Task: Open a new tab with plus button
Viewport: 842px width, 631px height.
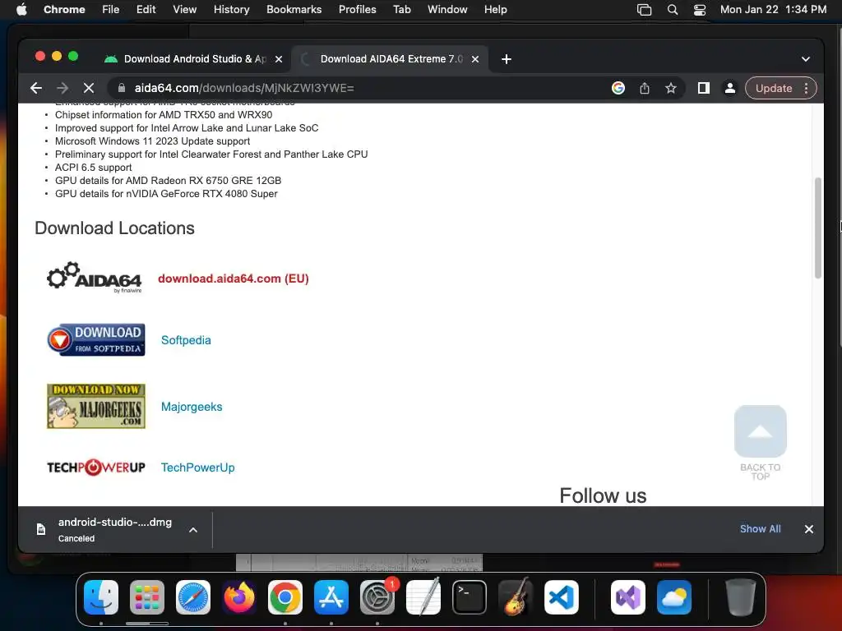Action: pyautogui.click(x=506, y=59)
